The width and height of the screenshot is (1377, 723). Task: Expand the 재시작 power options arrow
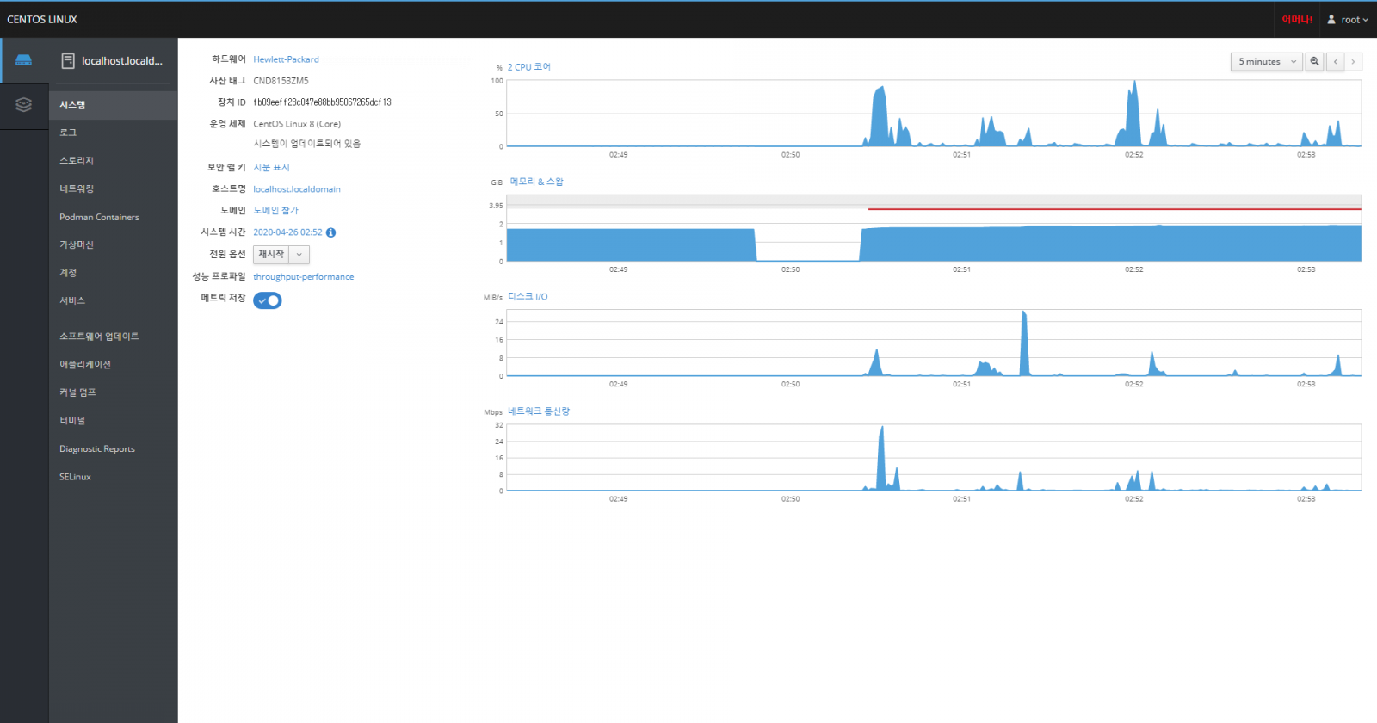tap(299, 255)
